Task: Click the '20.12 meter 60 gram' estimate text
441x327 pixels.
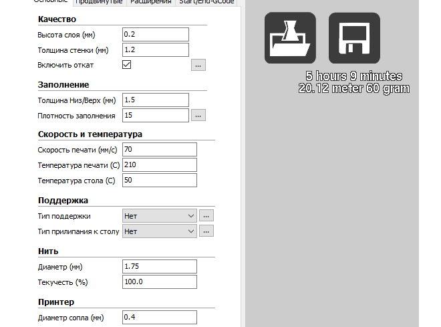Action: coord(354,88)
